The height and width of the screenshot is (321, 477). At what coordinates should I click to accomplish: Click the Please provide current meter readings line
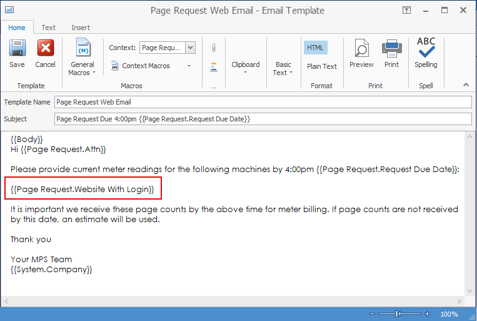tap(235, 170)
